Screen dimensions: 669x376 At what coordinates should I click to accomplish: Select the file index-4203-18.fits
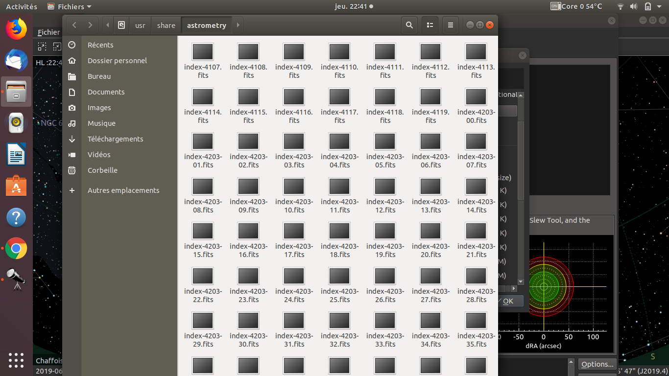point(339,239)
